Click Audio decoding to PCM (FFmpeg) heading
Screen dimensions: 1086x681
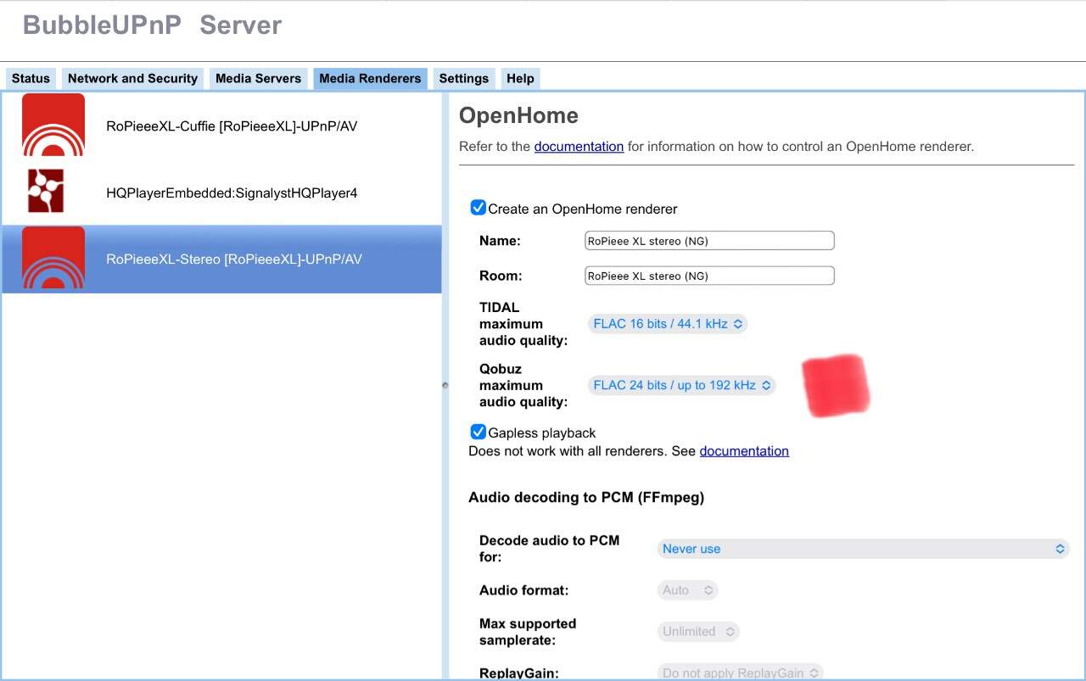pos(586,497)
